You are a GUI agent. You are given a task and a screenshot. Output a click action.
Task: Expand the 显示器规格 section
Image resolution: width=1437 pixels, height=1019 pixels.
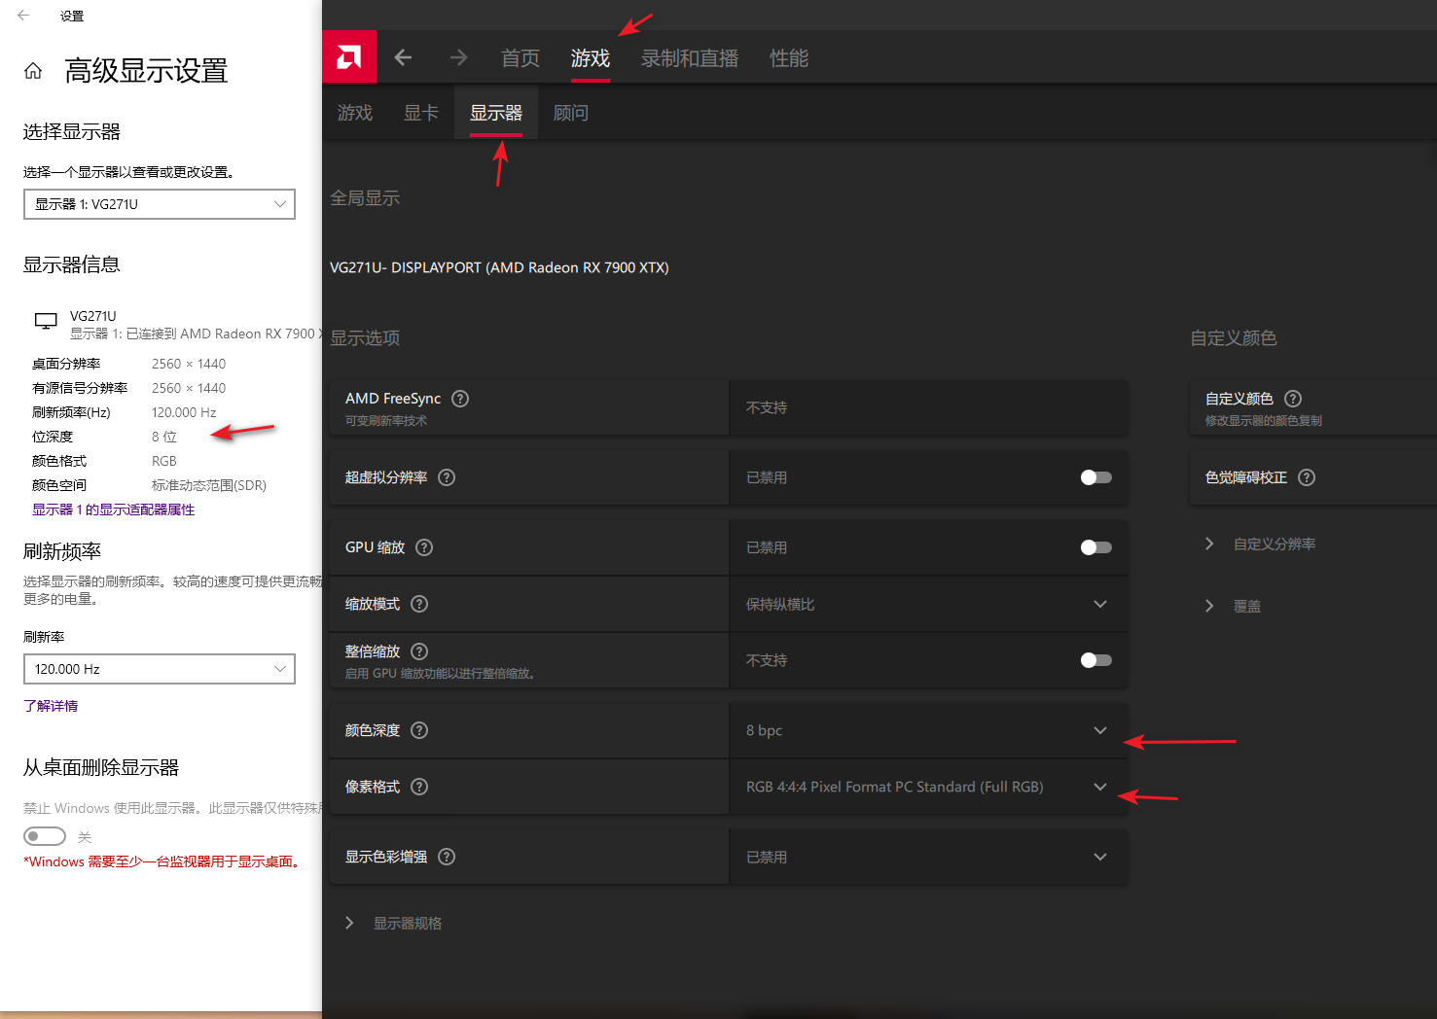pos(394,923)
